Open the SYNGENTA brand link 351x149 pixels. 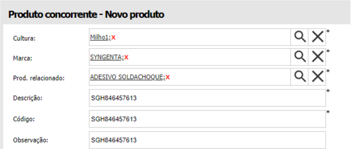click(106, 57)
